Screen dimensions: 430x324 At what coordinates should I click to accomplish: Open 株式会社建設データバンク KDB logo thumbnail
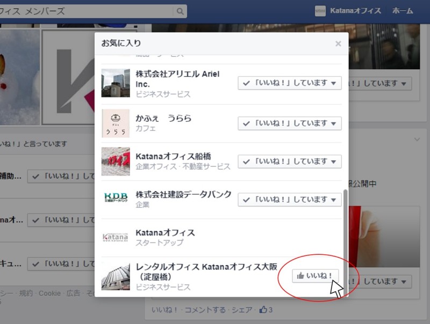(x=116, y=197)
